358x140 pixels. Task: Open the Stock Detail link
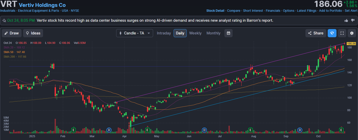[x=215, y=11]
